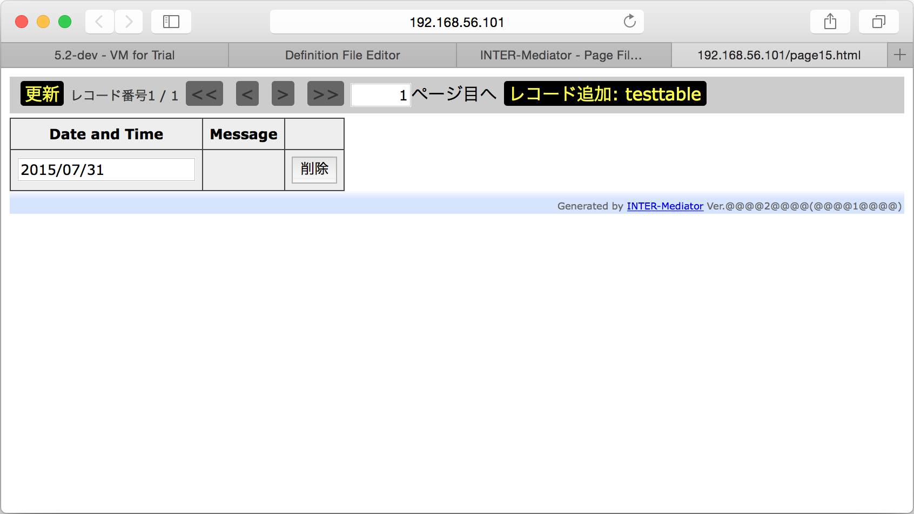The height and width of the screenshot is (514, 914).
Task: Select the 192.168.56.101/page15.html tab
Action: pos(779,55)
